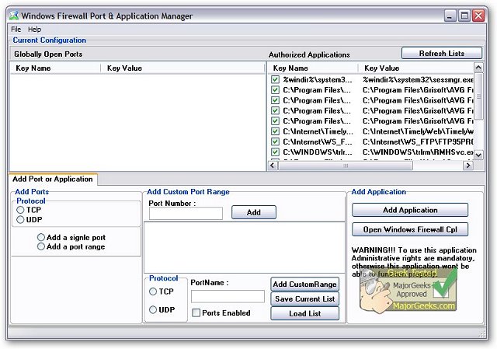
Task: Minimize the Firewall Manager window
Action: click(x=450, y=16)
